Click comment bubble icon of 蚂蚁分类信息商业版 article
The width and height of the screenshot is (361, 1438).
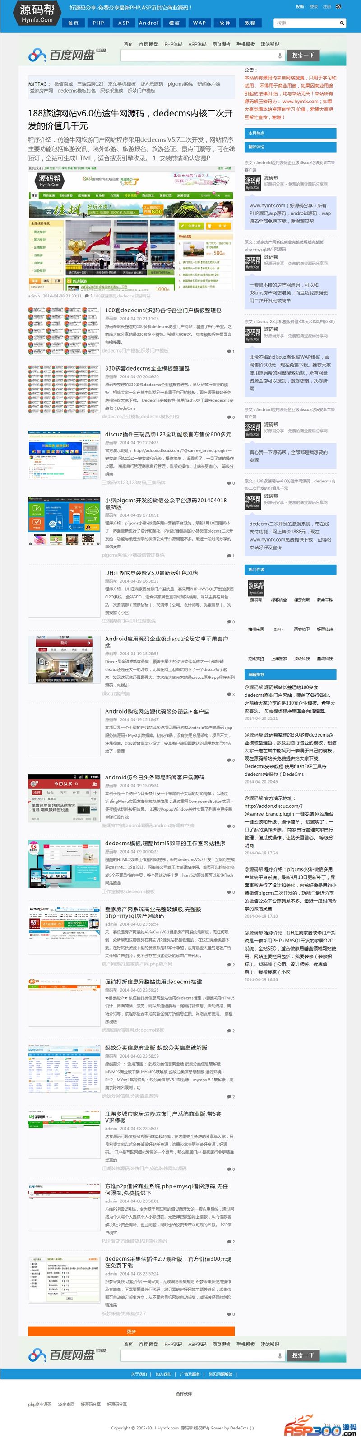tap(229, 1096)
